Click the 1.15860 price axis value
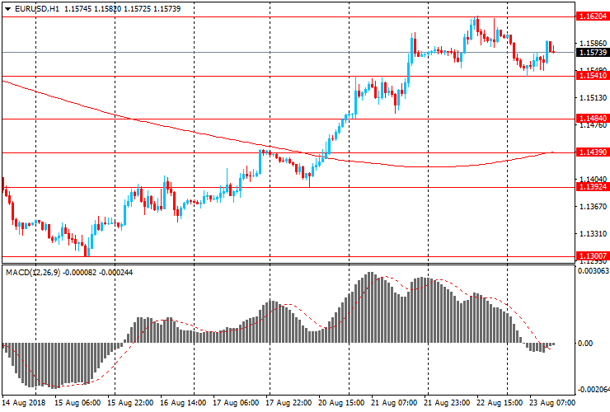The height and width of the screenshot is (412, 610). (593, 43)
